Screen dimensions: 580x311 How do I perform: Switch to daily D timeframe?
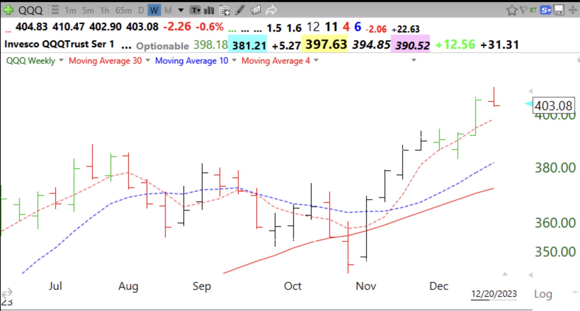tap(141, 11)
